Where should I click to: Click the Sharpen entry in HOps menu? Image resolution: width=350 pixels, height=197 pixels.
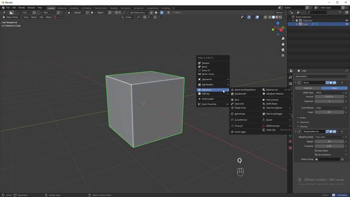213,63
